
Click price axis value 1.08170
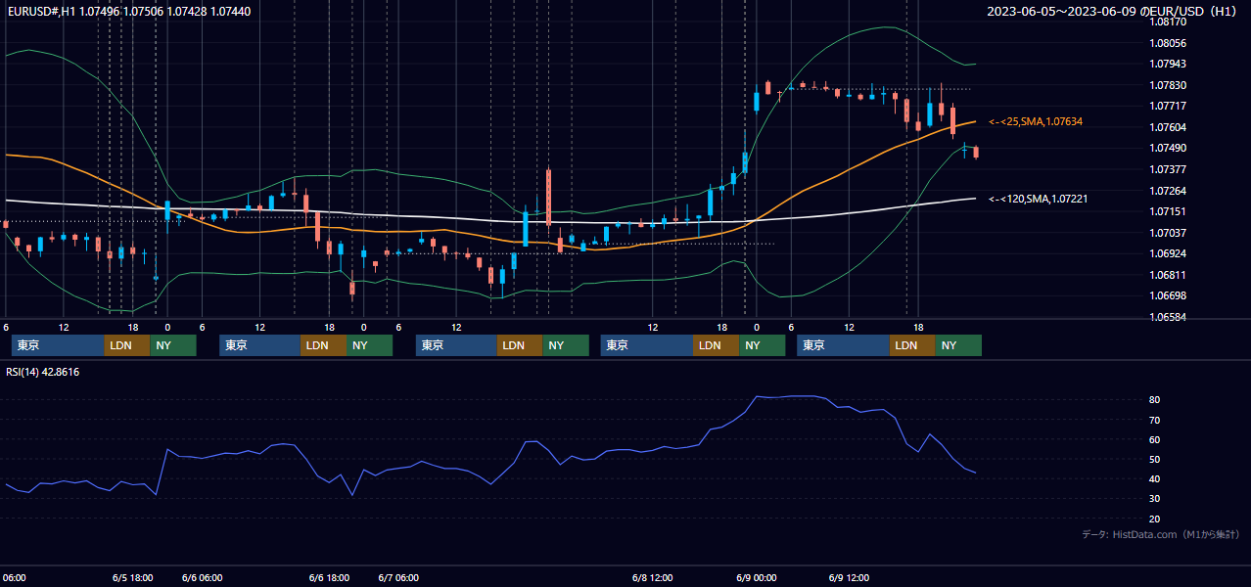(1169, 22)
